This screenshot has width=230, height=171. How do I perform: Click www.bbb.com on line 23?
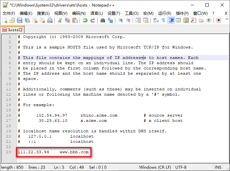pyautogui.click(x=74, y=152)
